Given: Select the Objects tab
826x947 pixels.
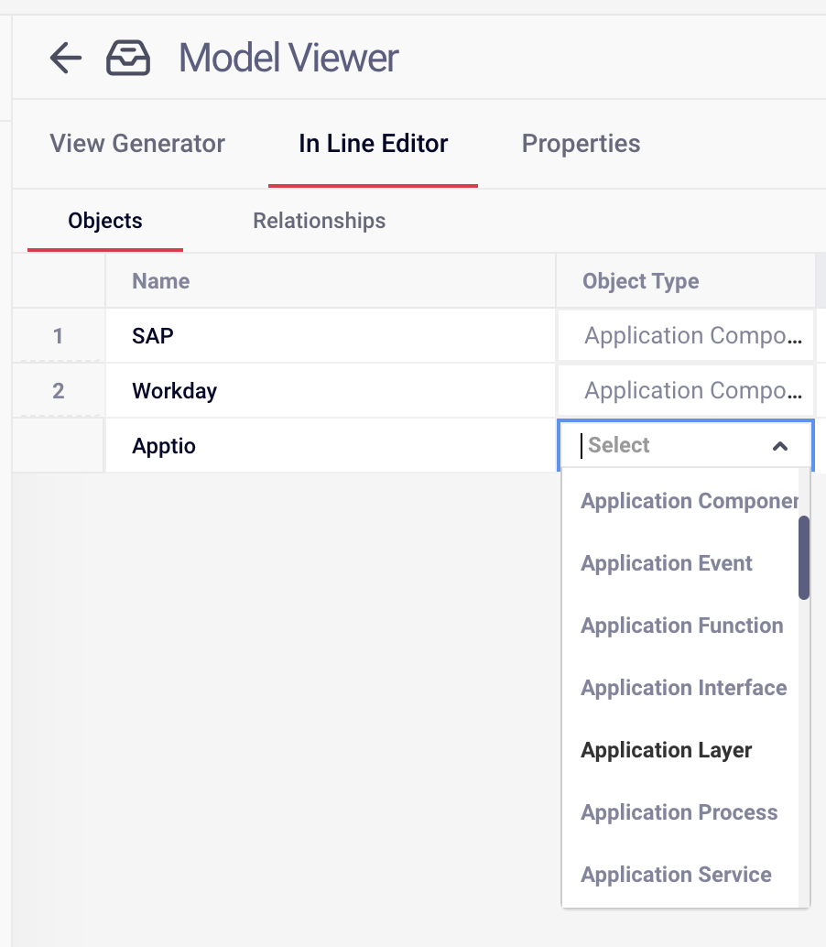Looking at the screenshot, I should (x=104, y=221).
